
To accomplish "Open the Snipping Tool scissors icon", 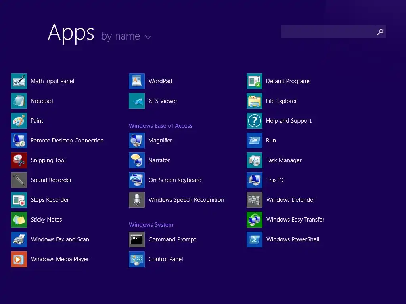I will (19, 160).
